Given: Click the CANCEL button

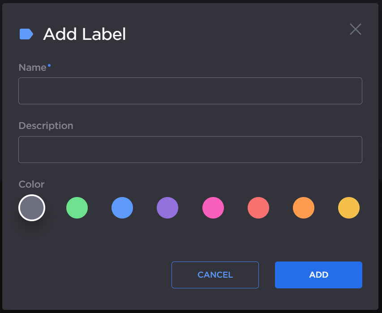Looking at the screenshot, I should pyautogui.click(x=215, y=274).
